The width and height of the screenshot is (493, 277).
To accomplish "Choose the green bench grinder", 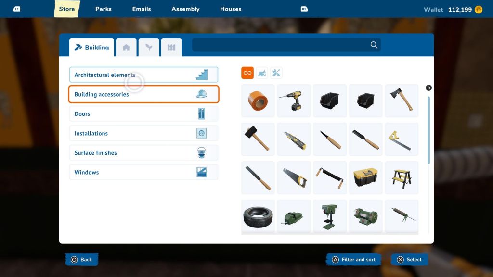I will [365, 216].
